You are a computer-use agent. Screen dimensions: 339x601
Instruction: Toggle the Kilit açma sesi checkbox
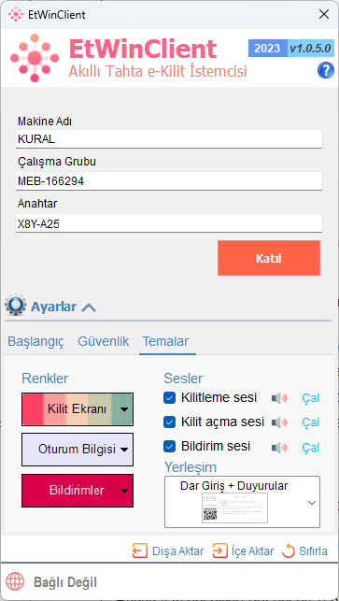tap(170, 422)
